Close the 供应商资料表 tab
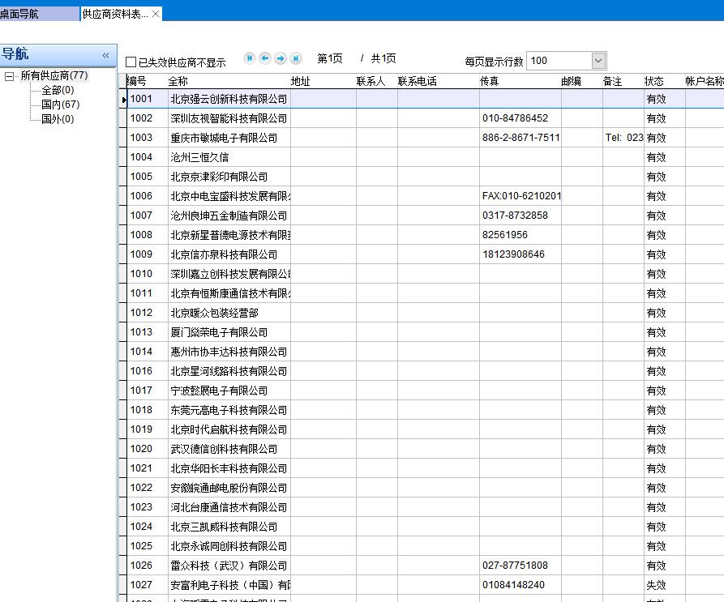 click(x=156, y=15)
